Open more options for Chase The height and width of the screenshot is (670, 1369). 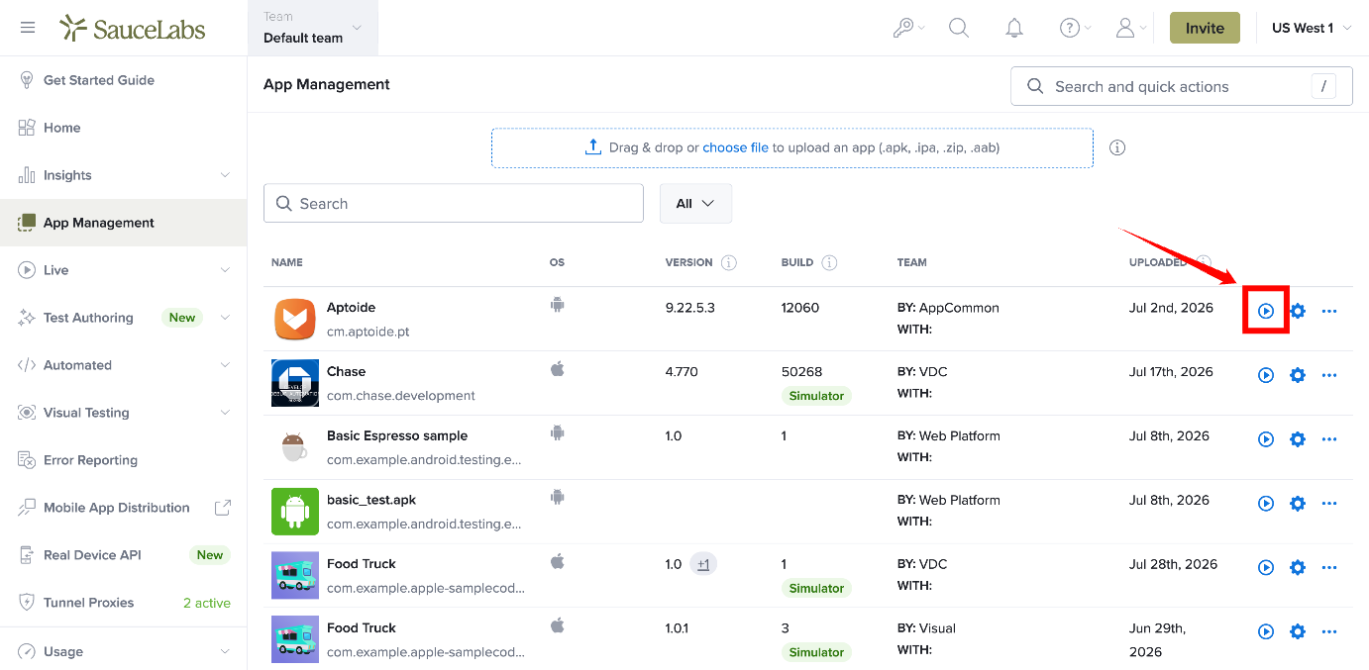click(x=1329, y=375)
